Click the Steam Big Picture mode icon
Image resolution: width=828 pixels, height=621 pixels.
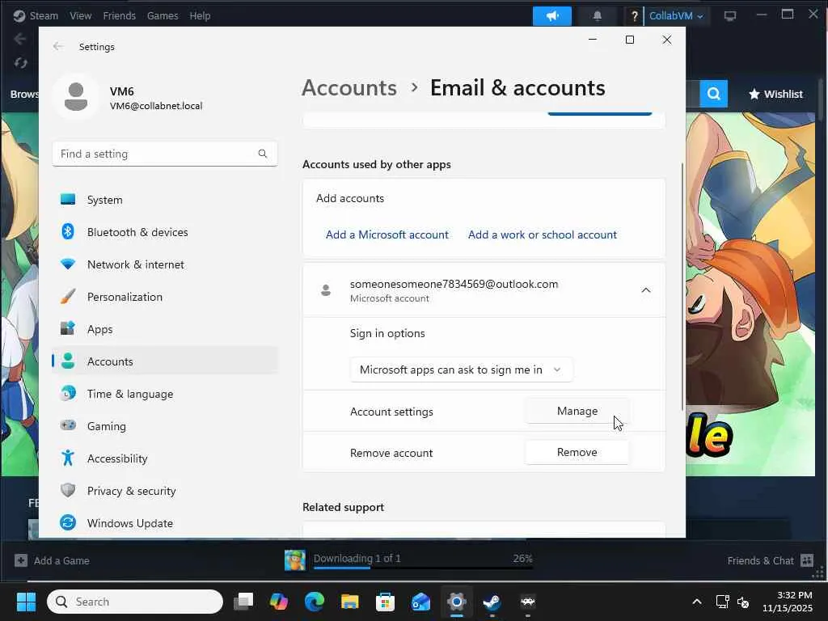pos(730,16)
